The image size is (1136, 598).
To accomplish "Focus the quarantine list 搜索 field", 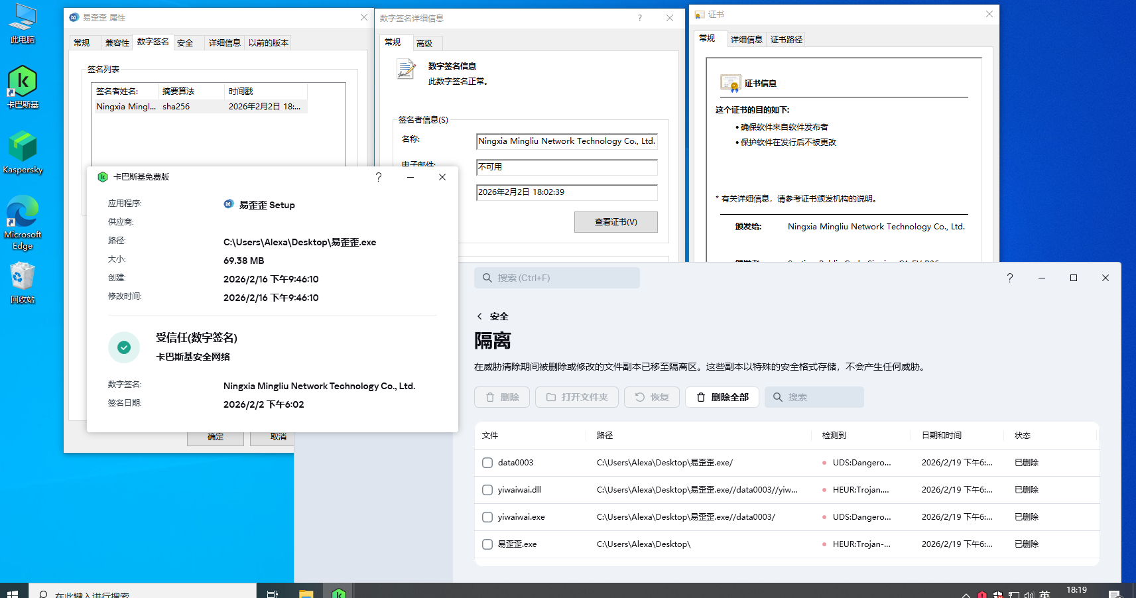I will (x=814, y=397).
